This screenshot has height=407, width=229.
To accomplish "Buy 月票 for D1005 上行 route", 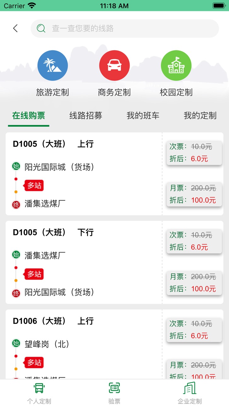I will pos(194,194).
